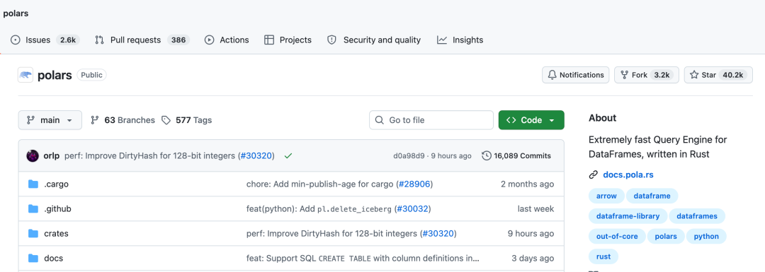Open pull request #30320 in crates row

(x=438, y=234)
